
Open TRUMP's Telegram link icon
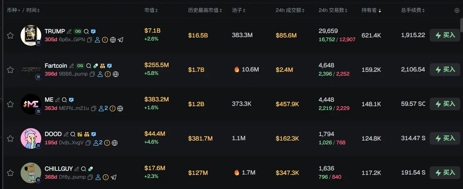pyautogui.click(x=121, y=40)
